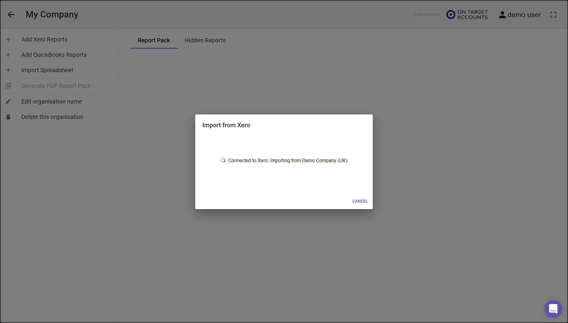Click the pencil icon for Edit organisation name
This screenshot has height=323, width=568.
click(x=8, y=101)
